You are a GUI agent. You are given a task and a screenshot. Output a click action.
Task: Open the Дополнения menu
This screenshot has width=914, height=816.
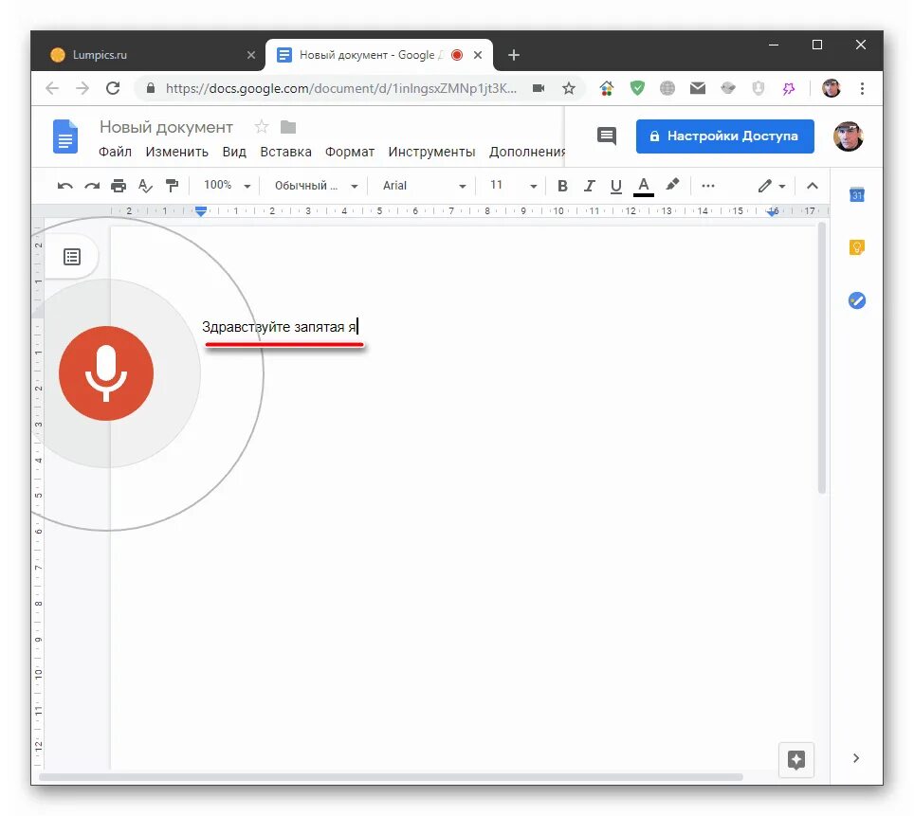click(527, 153)
